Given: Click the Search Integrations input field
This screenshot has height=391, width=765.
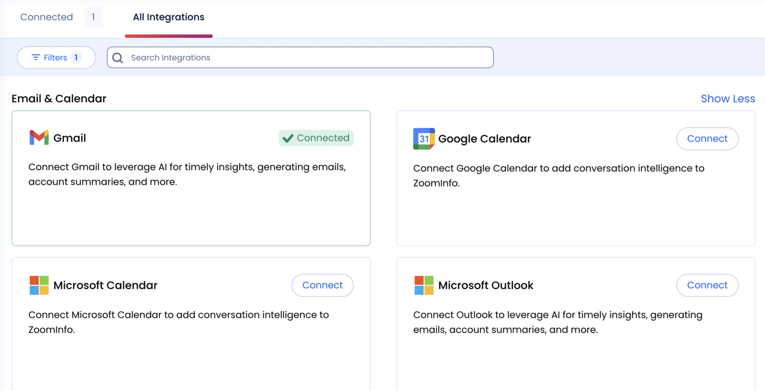Looking at the screenshot, I should [299, 57].
